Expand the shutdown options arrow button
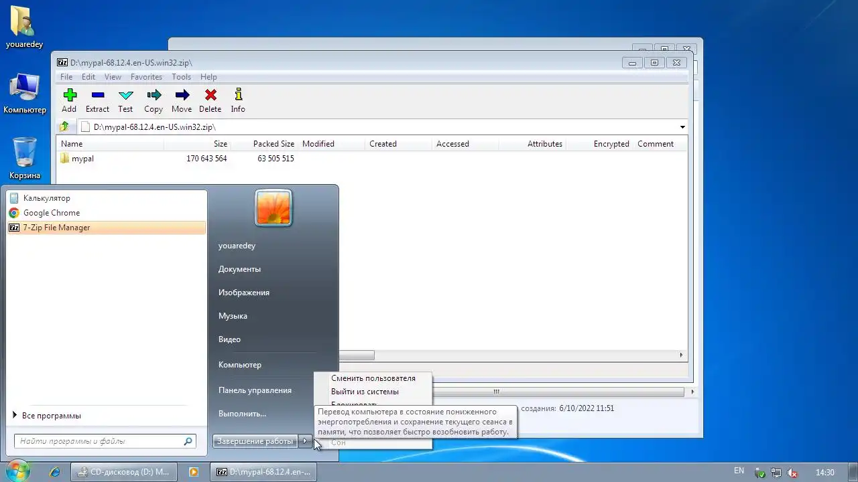Image resolution: width=858 pixels, height=482 pixels. click(306, 441)
